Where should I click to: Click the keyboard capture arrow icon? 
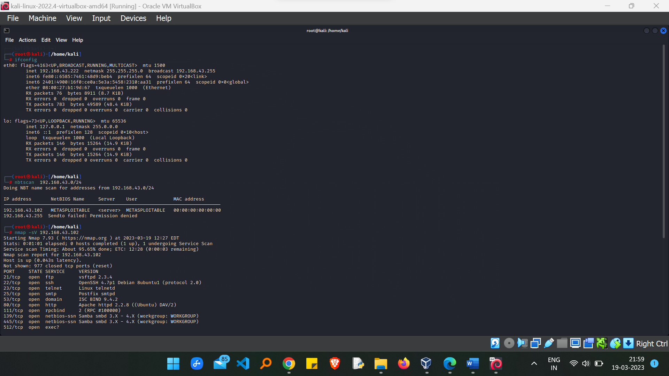628,343
